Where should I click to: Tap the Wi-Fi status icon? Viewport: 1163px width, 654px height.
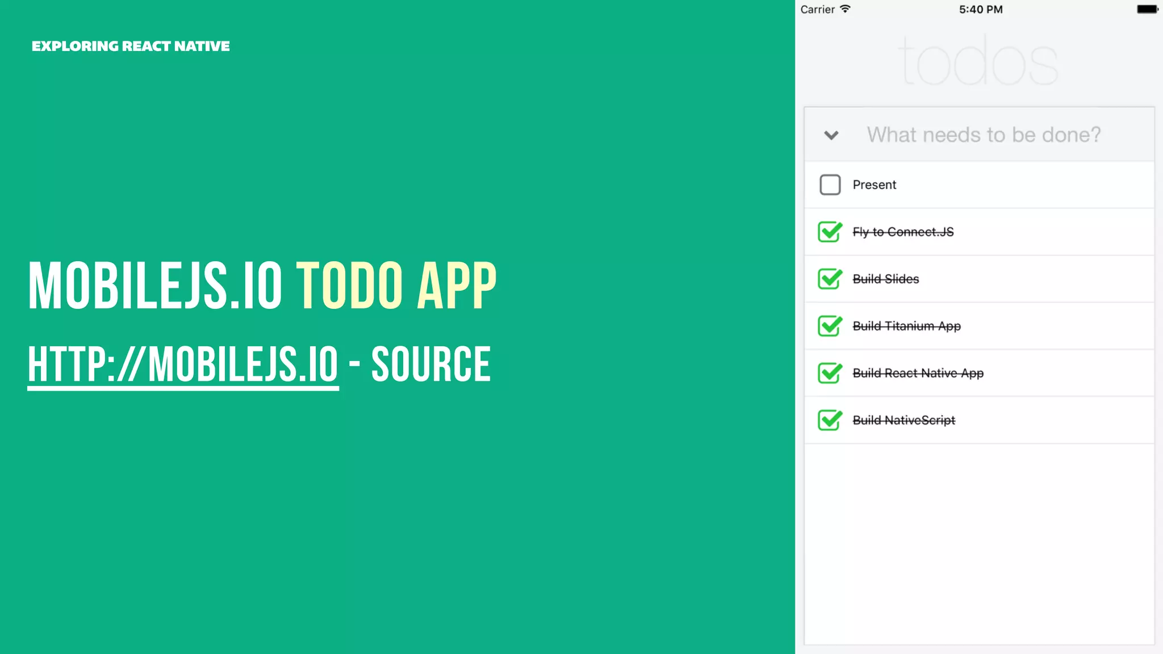coord(845,9)
